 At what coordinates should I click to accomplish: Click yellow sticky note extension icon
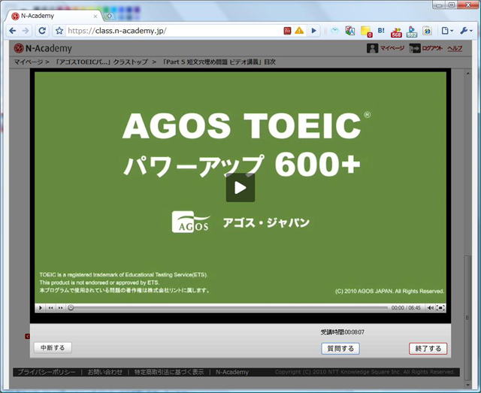[x=366, y=32]
